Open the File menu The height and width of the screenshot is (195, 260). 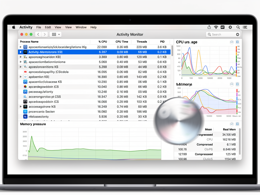[39, 27]
